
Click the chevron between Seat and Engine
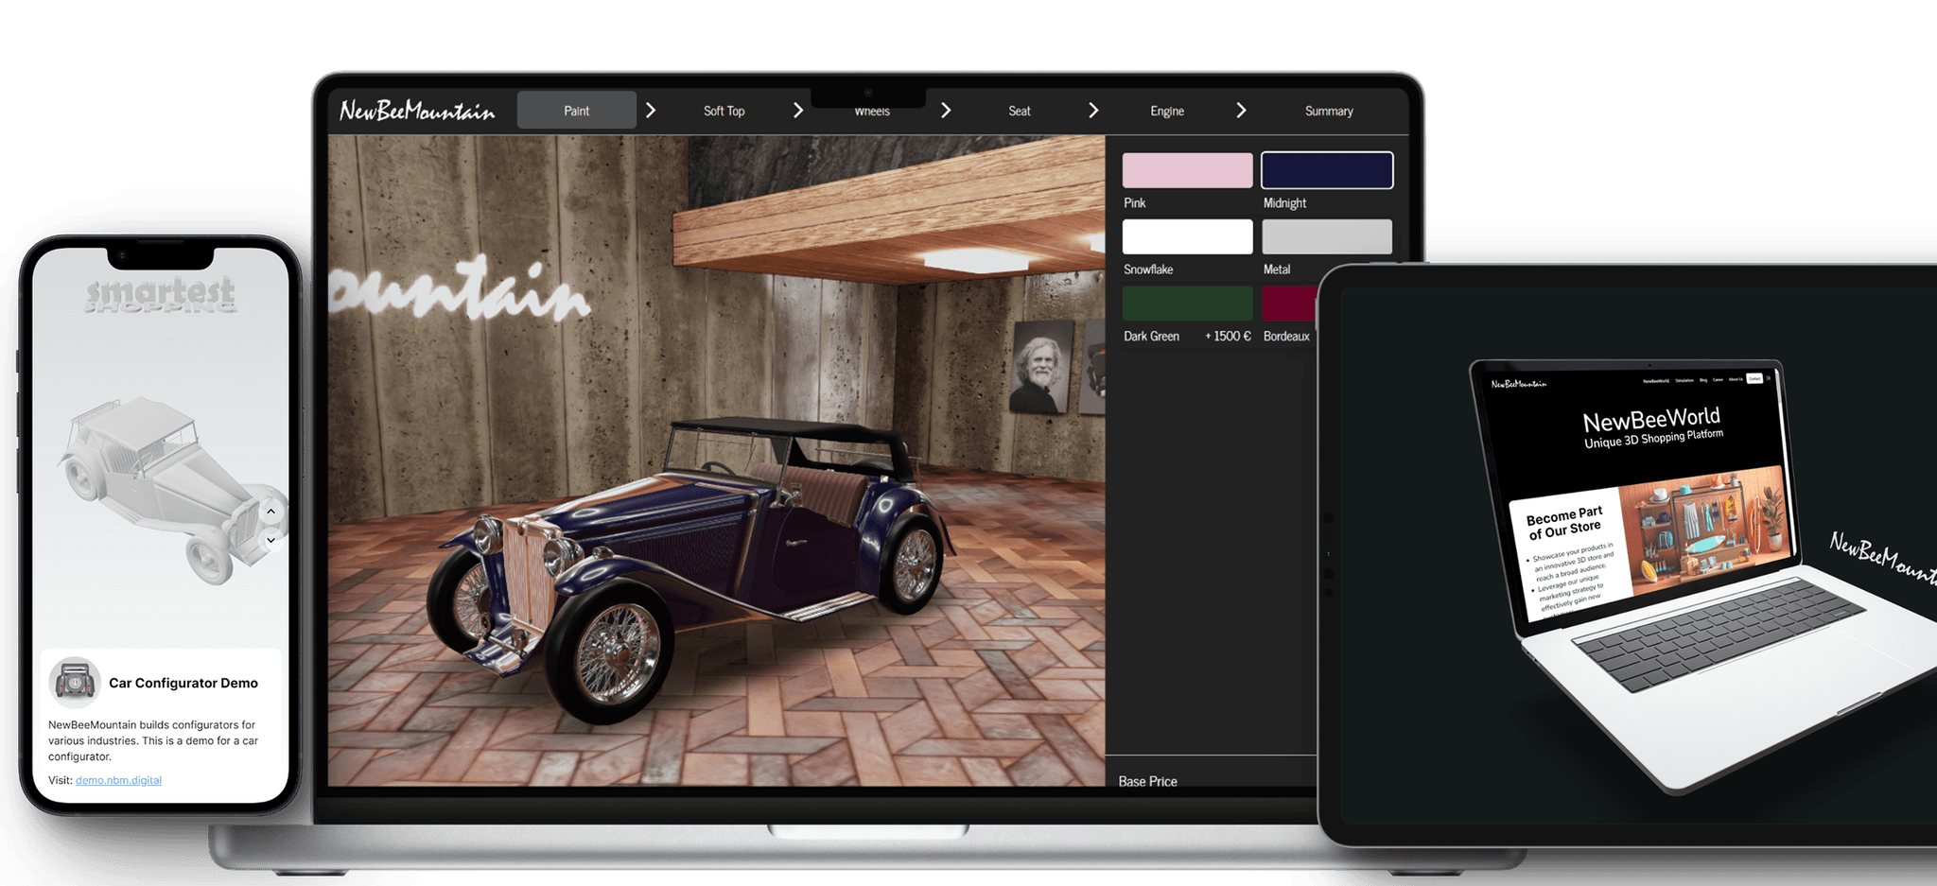click(1092, 111)
